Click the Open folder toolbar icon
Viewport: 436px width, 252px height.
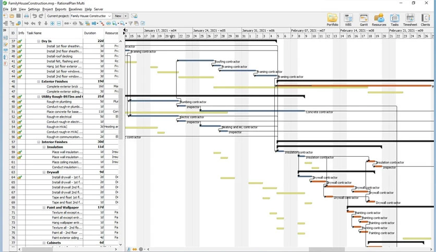(11, 16)
